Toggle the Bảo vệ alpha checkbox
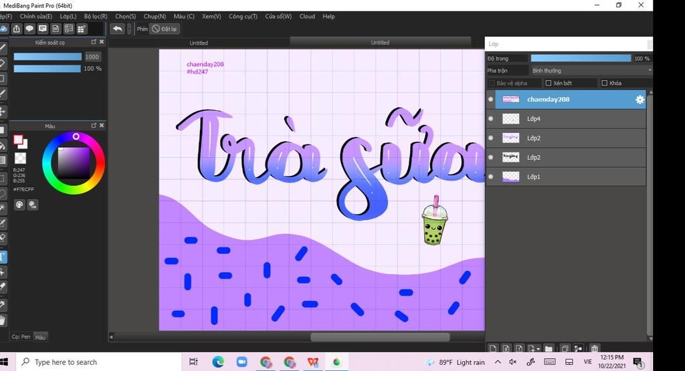Image resolution: width=685 pixels, height=371 pixels. coord(492,83)
